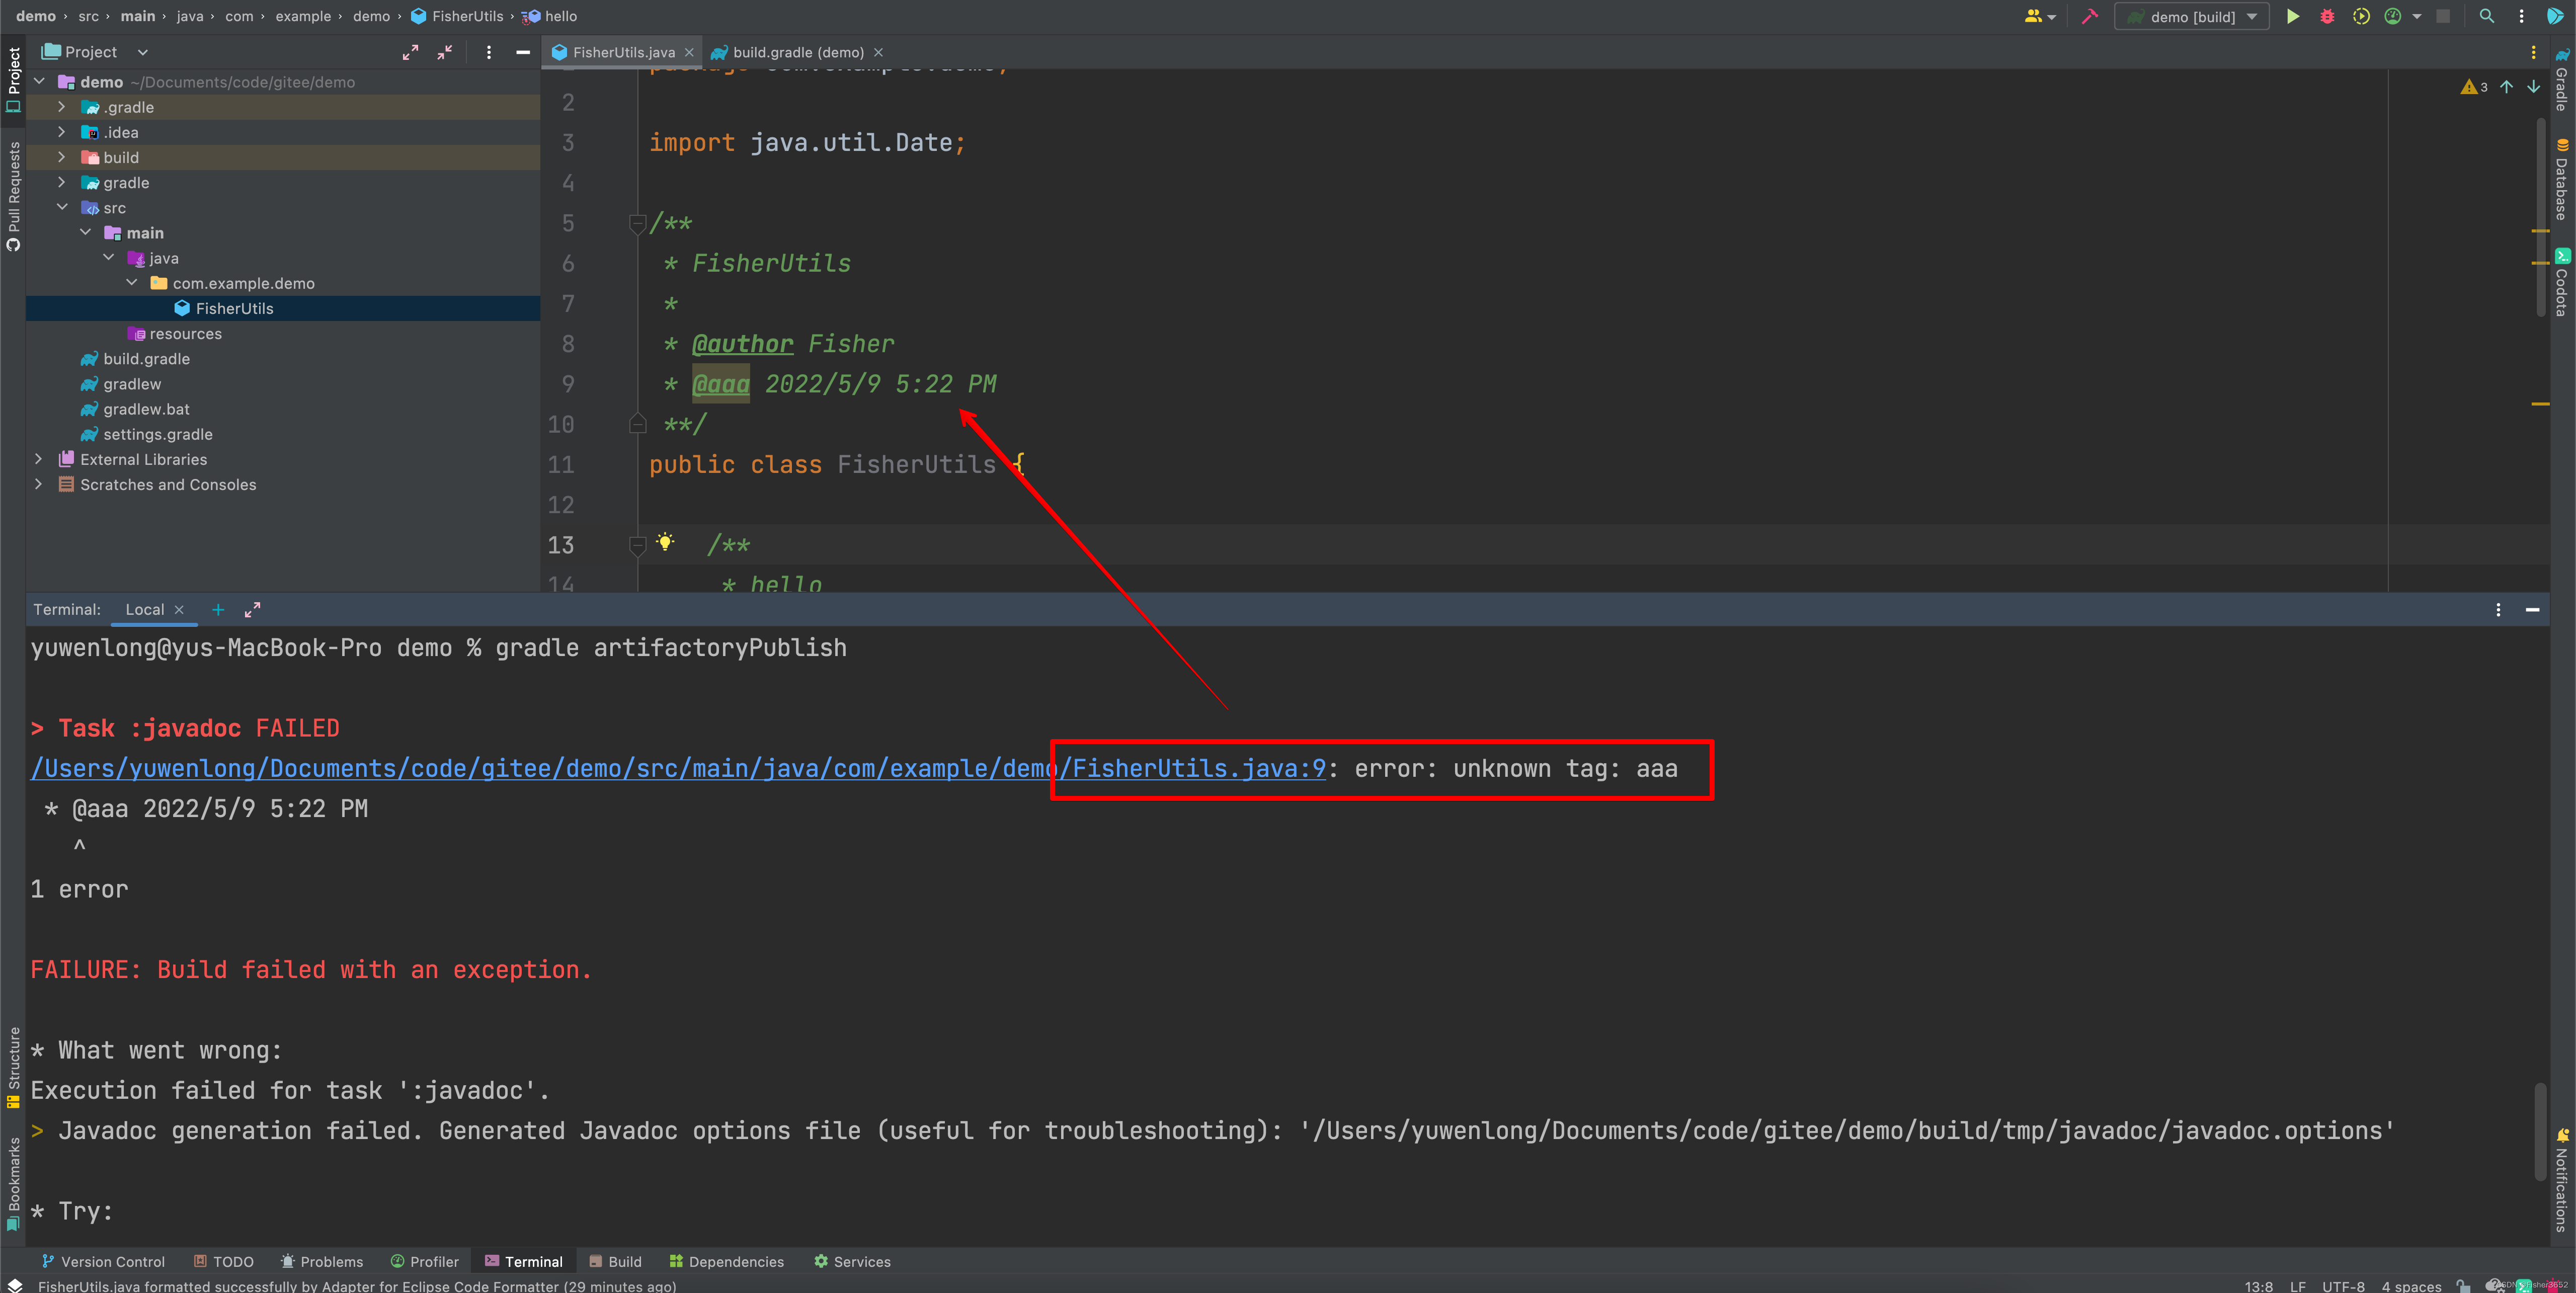Select settings.gradle in project tree
This screenshot has height=1293, width=2576.
(158, 434)
